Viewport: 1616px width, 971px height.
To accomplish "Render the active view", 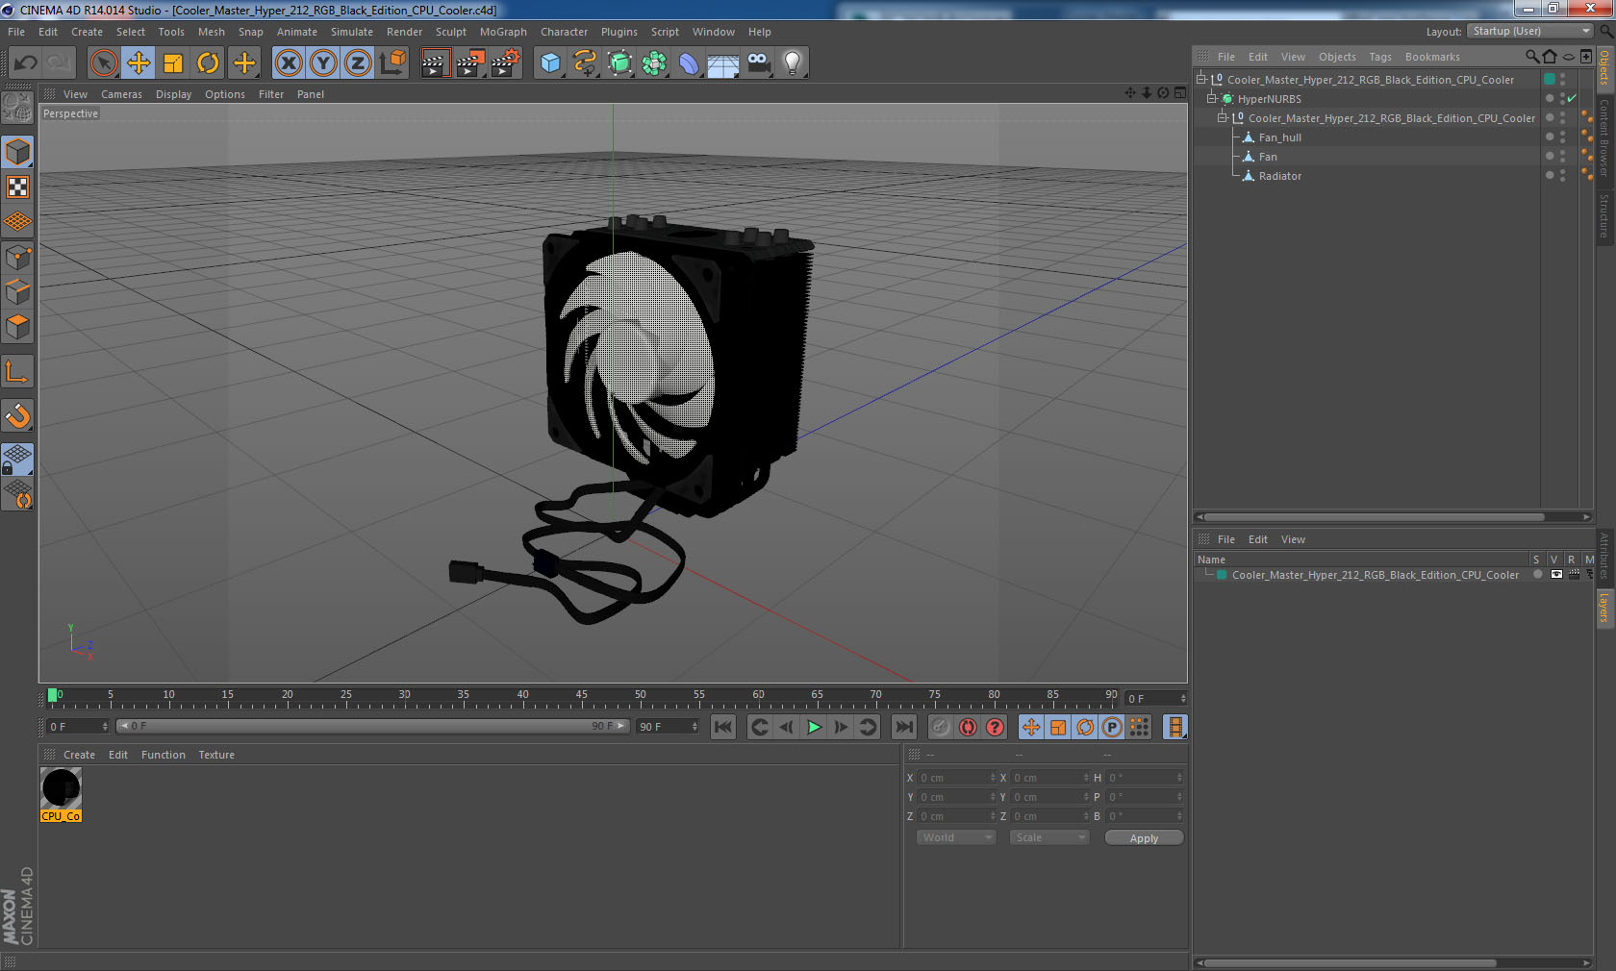I will pyautogui.click(x=435, y=63).
